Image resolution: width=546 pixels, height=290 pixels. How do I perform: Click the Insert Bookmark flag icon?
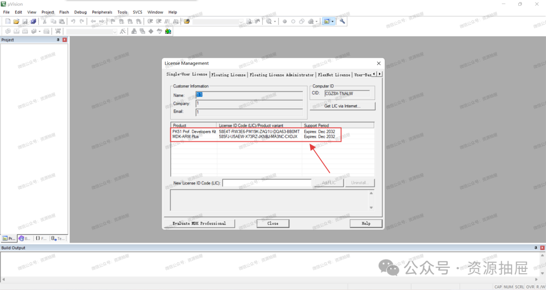(113, 21)
